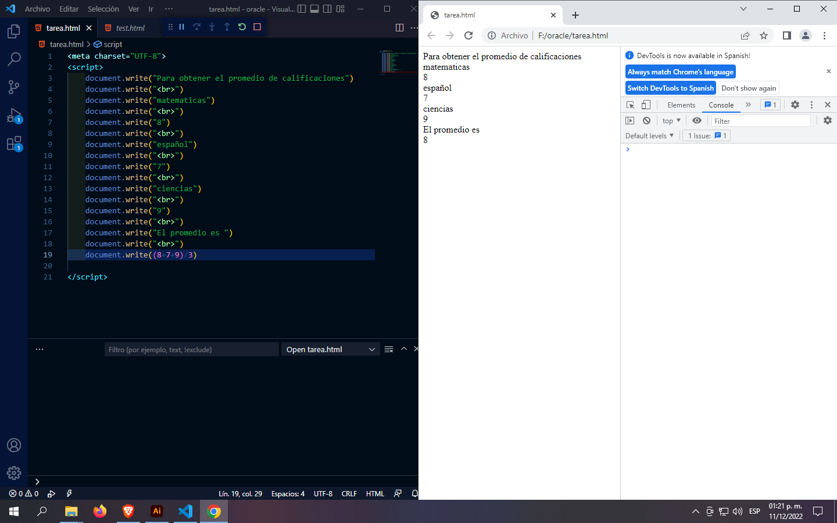Open the 'top' JavaScript context dropdown
Screen dimensions: 837x523
coord(671,121)
